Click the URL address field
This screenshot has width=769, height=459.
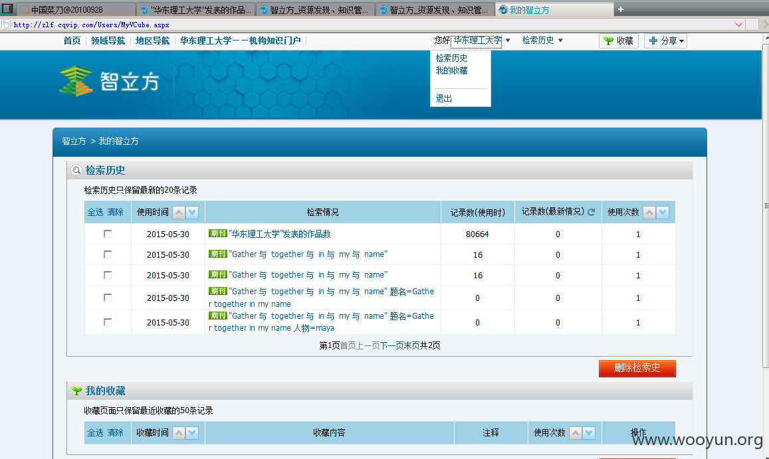[373, 25]
